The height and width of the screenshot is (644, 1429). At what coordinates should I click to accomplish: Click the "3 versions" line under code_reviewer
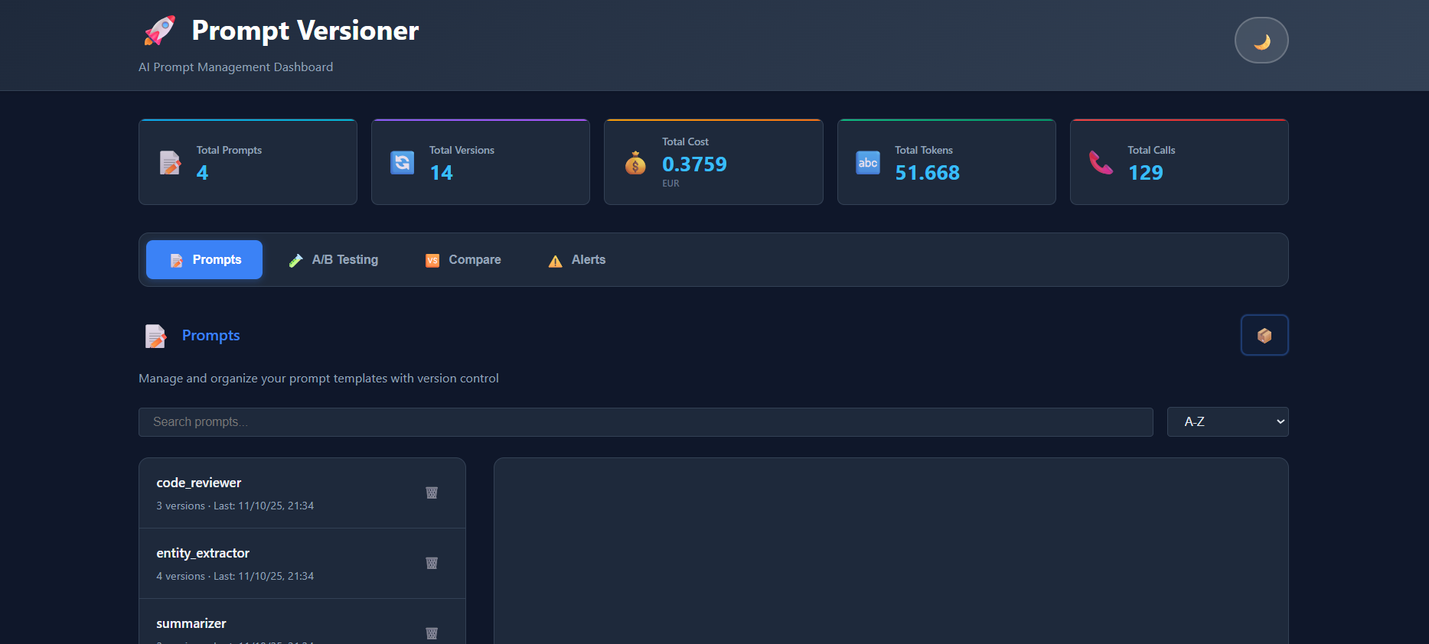235,506
